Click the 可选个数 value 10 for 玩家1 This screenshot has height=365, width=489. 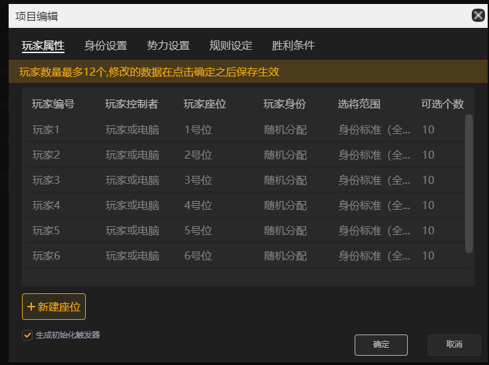click(428, 129)
